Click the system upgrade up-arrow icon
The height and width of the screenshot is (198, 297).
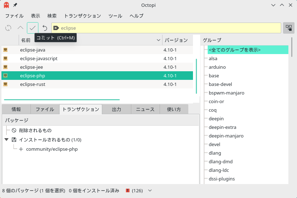[x=20, y=28]
